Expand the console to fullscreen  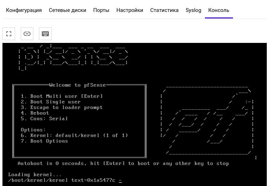9,34
